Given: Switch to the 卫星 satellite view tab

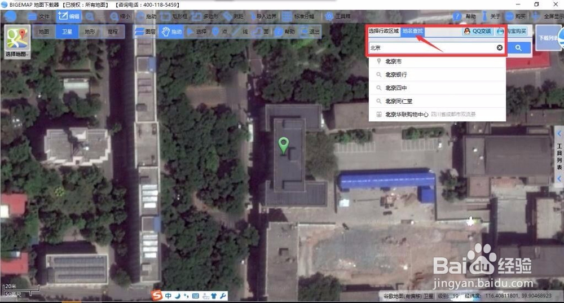Looking at the screenshot, I should pyautogui.click(x=67, y=32).
